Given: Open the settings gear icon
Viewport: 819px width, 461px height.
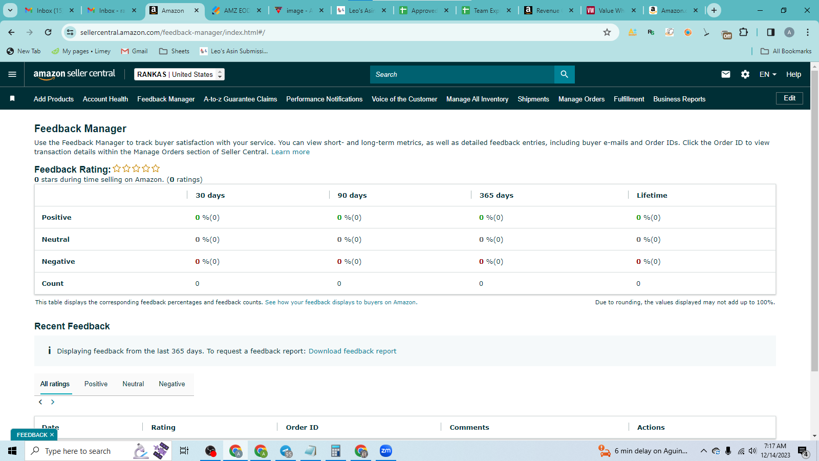Looking at the screenshot, I should 745,74.
